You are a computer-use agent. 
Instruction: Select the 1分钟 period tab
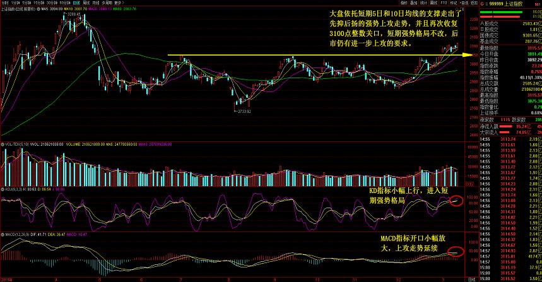coord(16,3)
